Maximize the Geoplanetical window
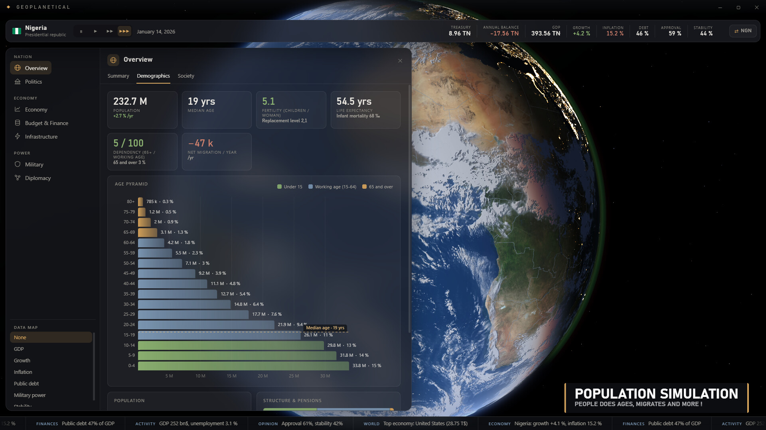 (x=738, y=8)
